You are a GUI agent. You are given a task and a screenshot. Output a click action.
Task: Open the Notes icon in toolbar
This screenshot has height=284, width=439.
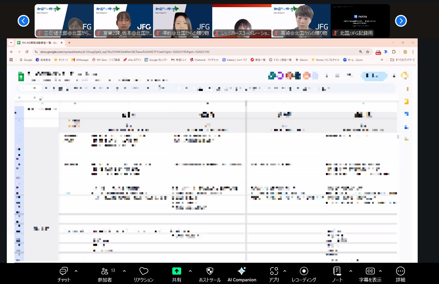click(x=337, y=271)
